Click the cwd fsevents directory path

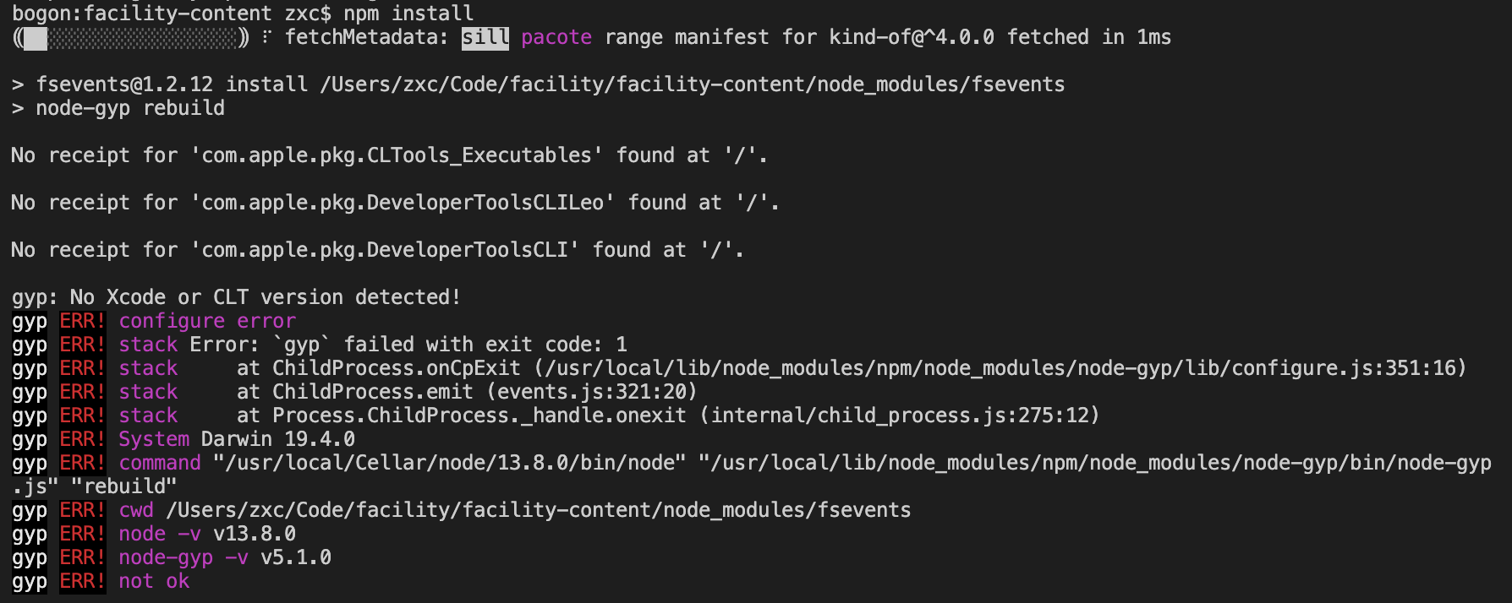[539, 510]
